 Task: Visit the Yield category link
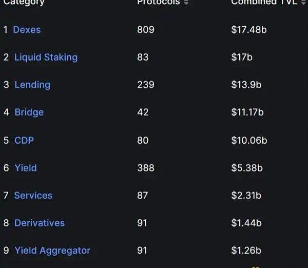(x=26, y=168)
